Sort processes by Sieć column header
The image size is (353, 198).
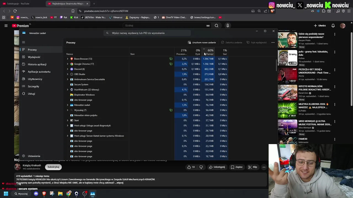(222, 52)
